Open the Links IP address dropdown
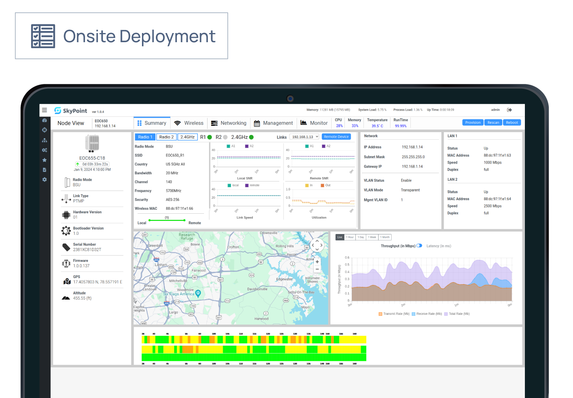The height and width of the screenshot is (398, 573). (x=304, y=137)
